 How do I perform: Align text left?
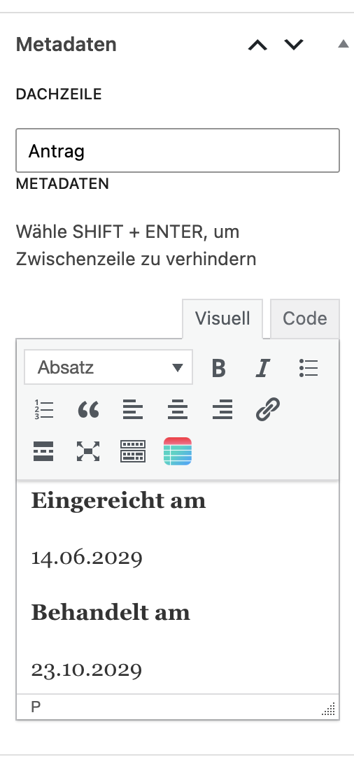(x=133, y=409)
